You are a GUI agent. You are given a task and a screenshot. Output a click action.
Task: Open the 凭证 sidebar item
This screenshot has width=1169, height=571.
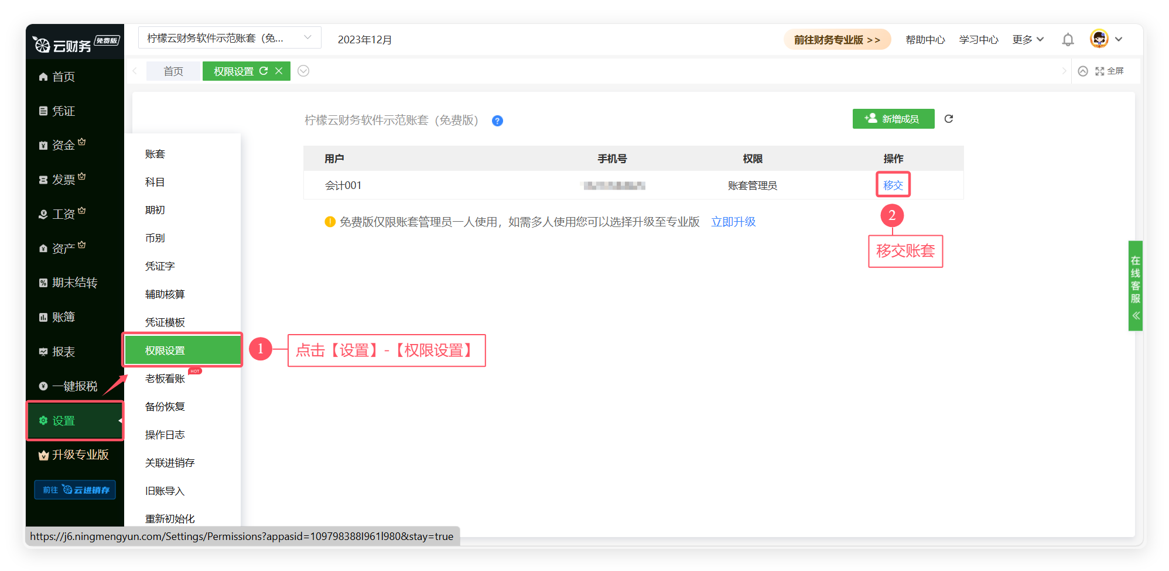(x=63, y=111)
